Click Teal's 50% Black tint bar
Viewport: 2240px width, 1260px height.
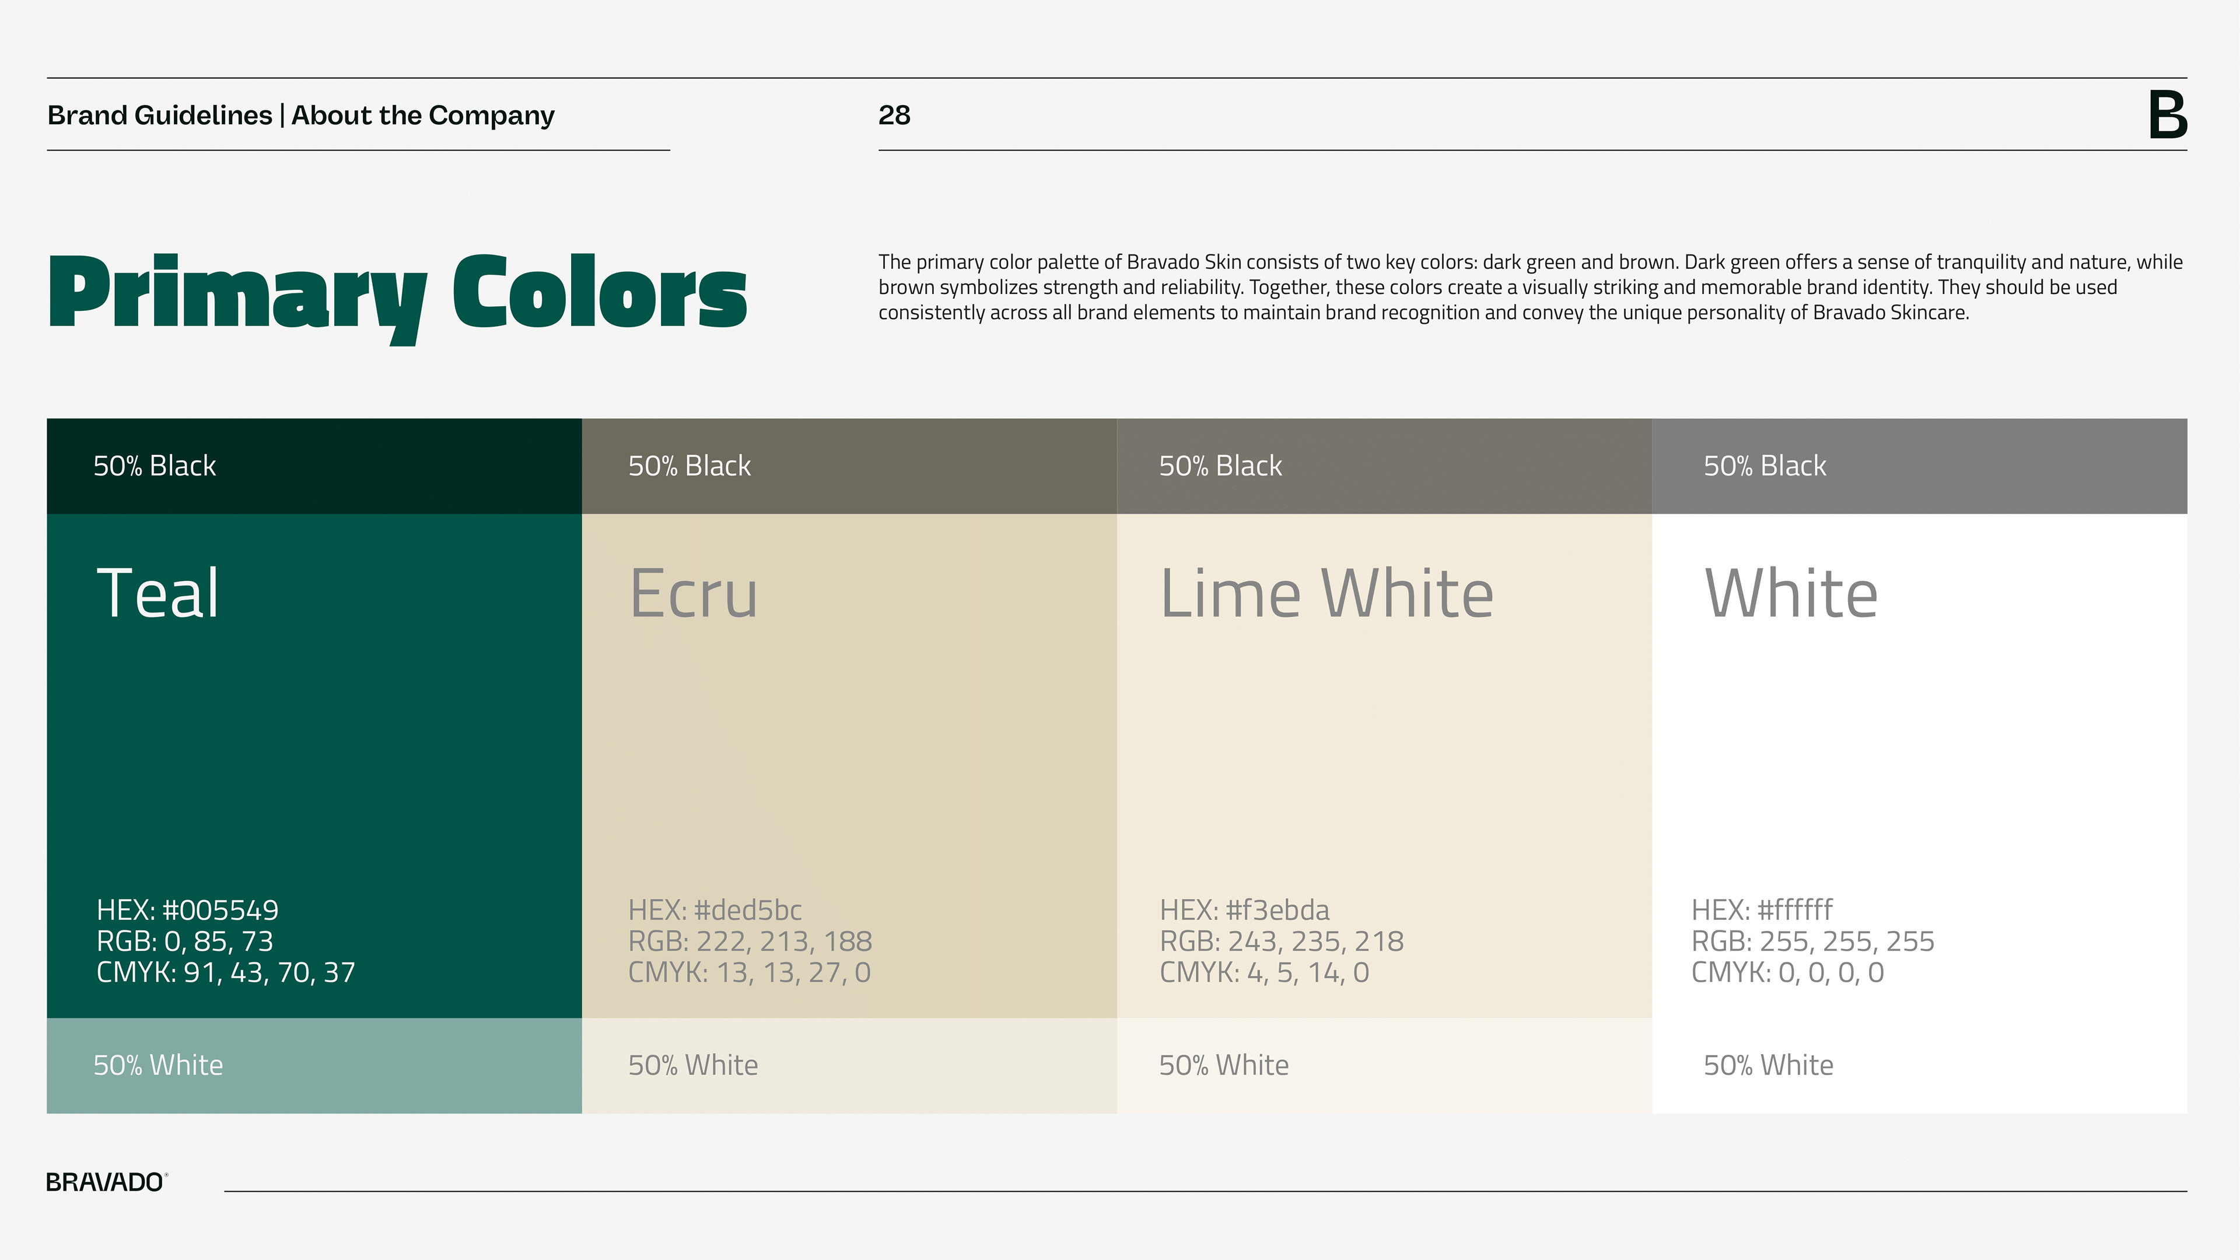click(x=314, y=466)
